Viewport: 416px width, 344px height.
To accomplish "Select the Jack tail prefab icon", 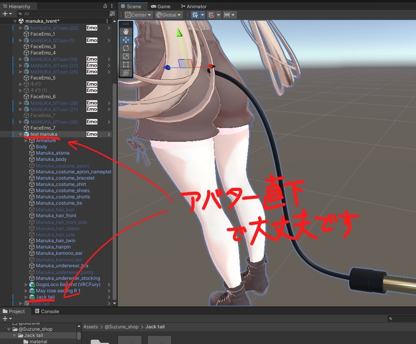I will [32, 297].
